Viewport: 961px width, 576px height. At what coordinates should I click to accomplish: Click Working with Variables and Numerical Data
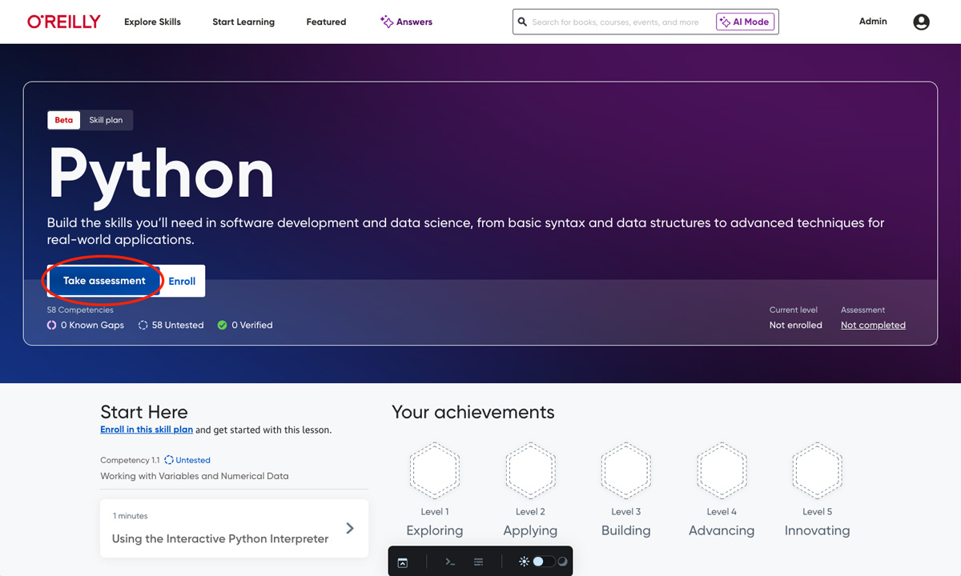pyautogui.click(x=195, y=476)
